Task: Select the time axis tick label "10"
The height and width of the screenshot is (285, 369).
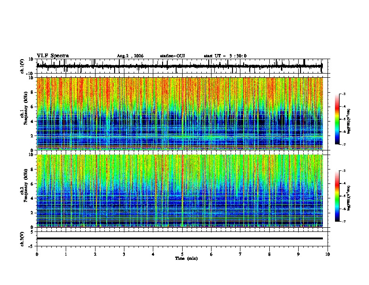Action: click(x=328, y=254)
